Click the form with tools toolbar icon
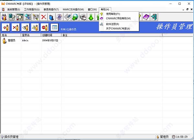Screen dimensions: 194x140 36,17
